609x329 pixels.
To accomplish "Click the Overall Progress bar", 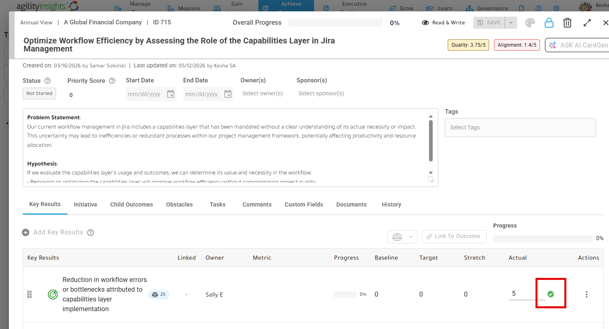I will 336,23.
